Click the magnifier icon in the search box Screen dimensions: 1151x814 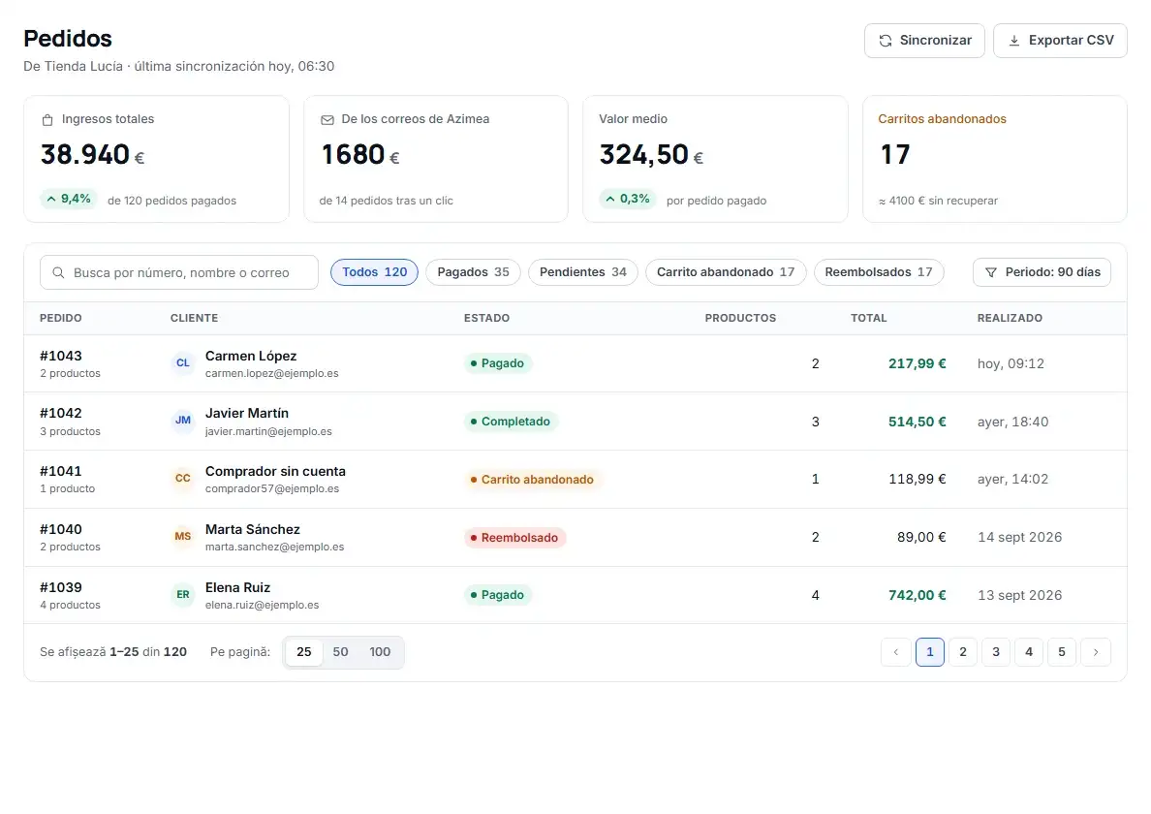point(58,273)
